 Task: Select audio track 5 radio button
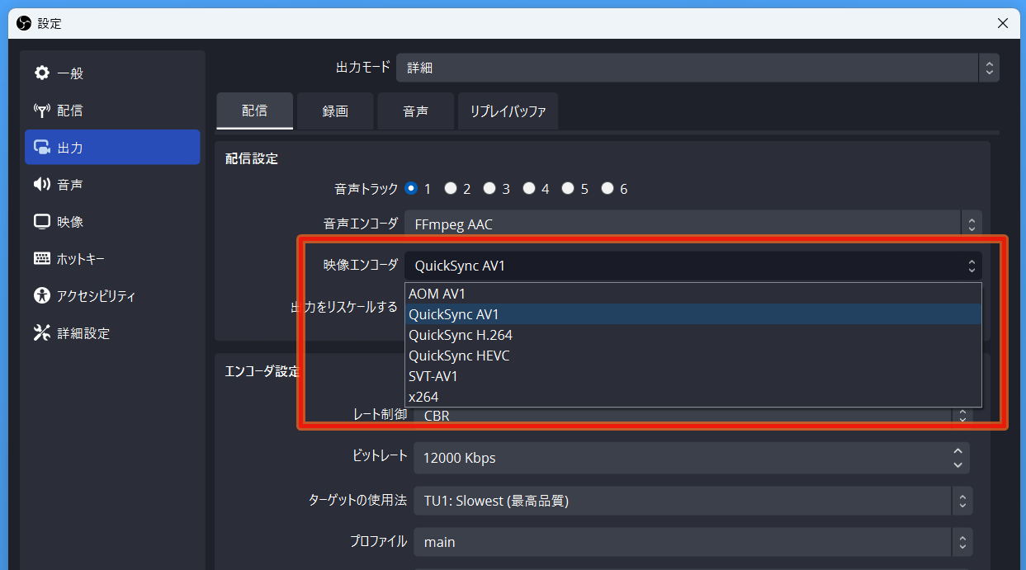(568, 189)
